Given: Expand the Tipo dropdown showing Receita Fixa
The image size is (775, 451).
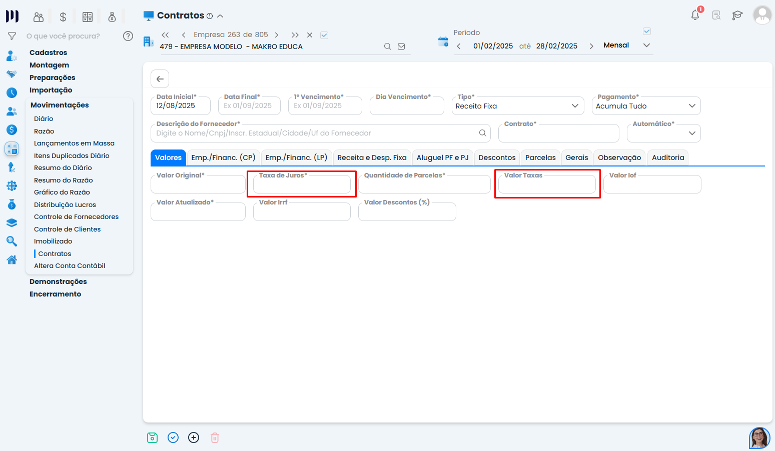Looking at the screenshot, I should click(517, 106).
